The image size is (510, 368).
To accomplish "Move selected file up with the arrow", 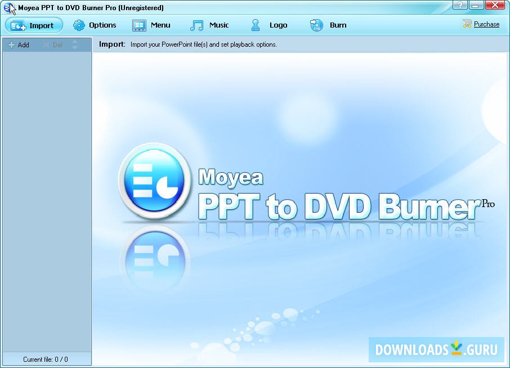I will point(75,42).
